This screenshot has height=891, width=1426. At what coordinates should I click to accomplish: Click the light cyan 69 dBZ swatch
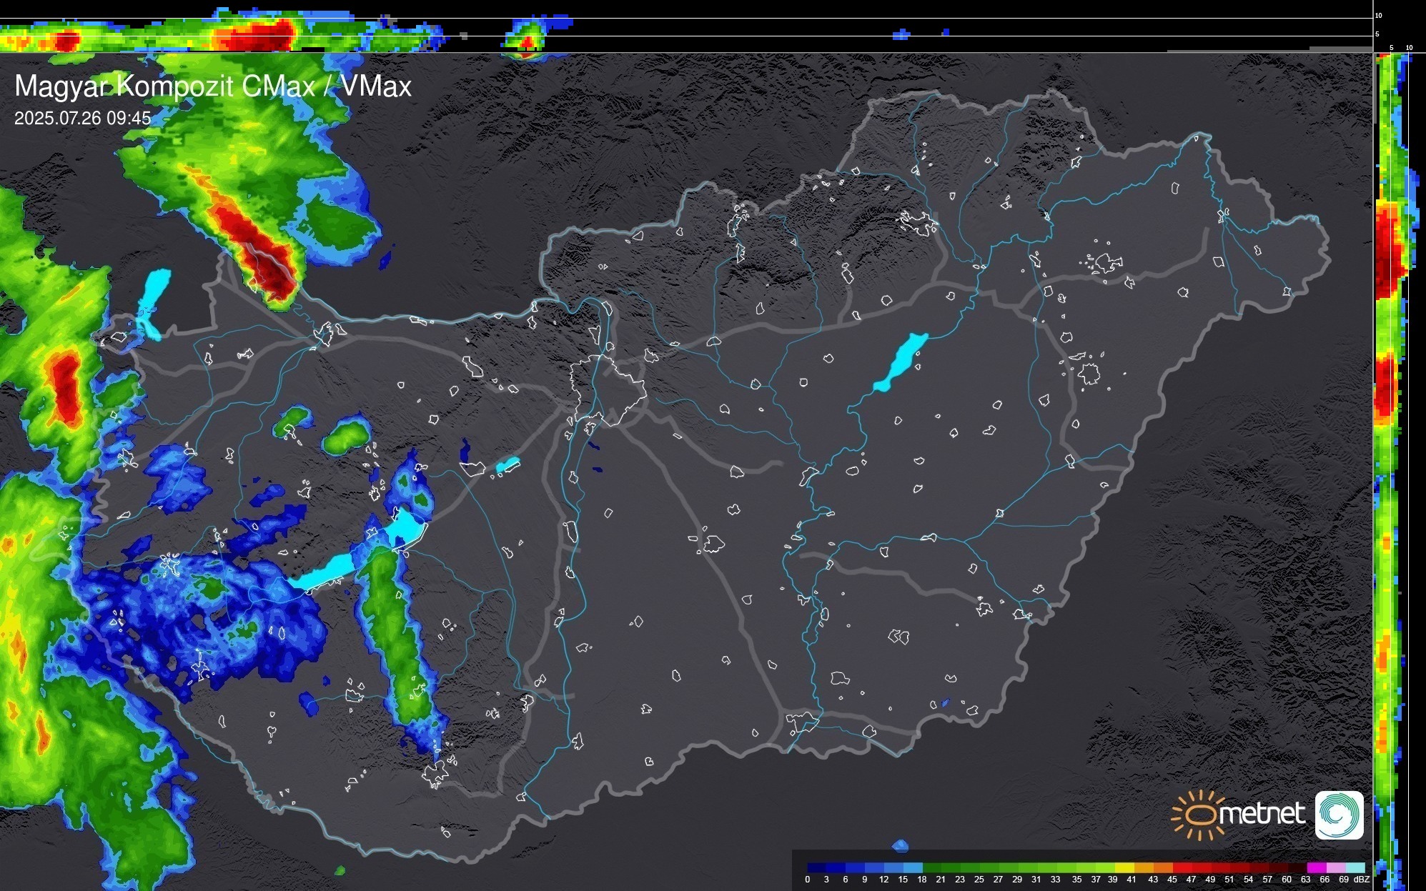pos(1355,867)
